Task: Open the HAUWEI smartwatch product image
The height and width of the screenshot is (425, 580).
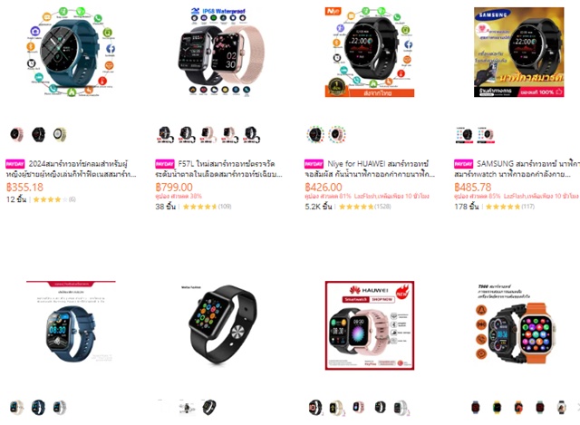Action: click(370, 325)
